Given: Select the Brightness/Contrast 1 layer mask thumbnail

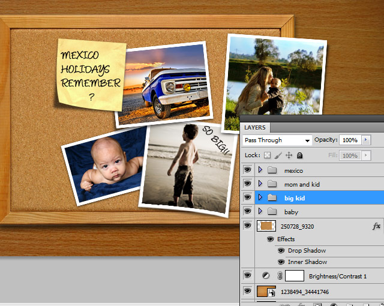Looking at the screenshot, I should point(294,276).
